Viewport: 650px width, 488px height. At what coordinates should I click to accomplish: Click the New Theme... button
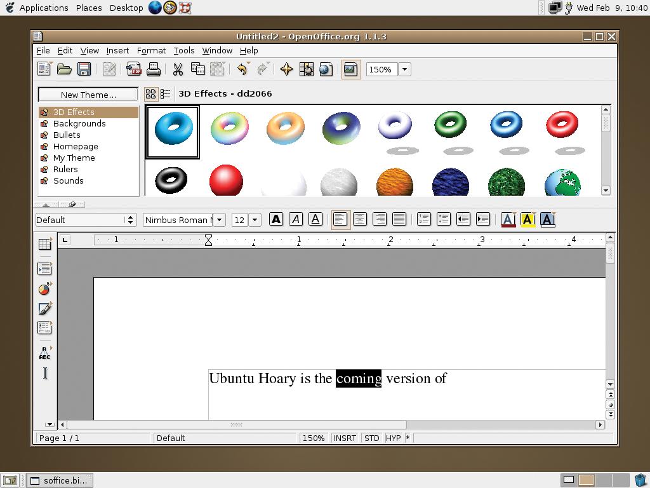coord(88,95)
